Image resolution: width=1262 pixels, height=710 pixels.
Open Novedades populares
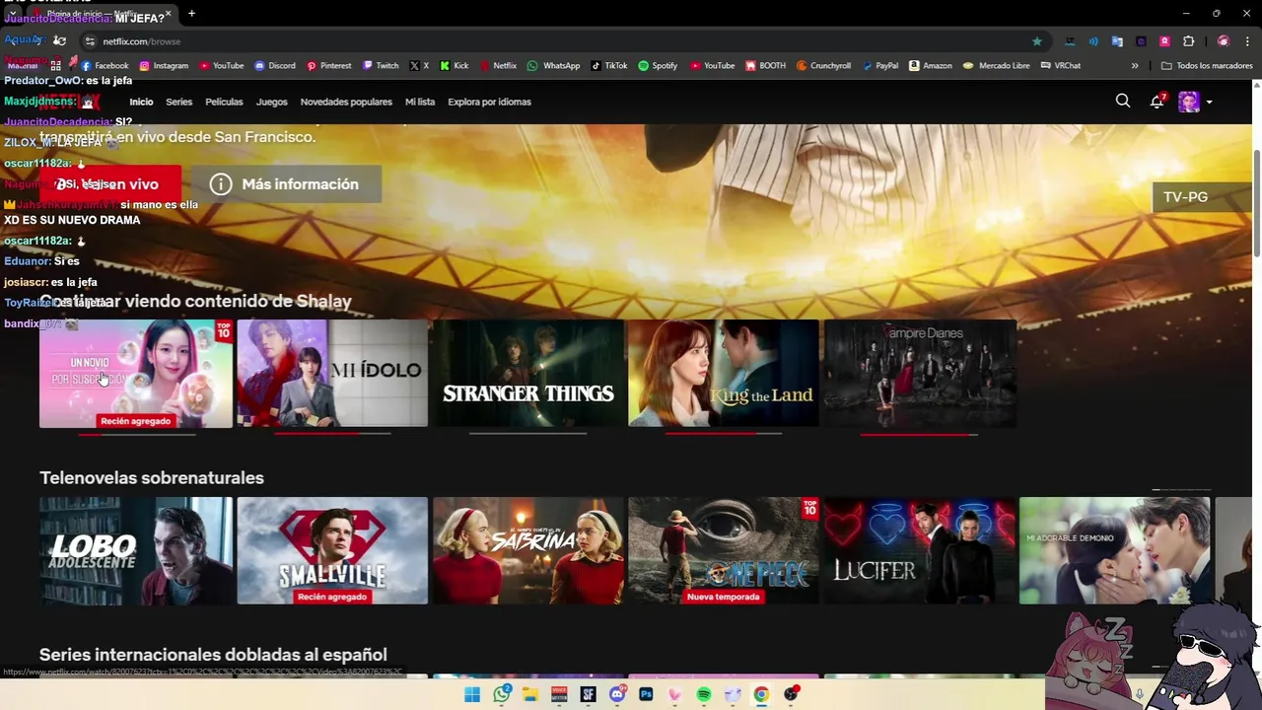346,102
